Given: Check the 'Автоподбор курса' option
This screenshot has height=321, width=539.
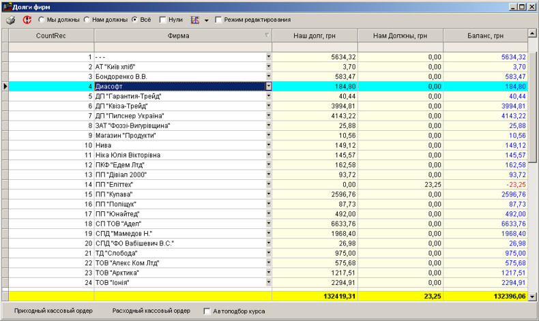Looking at the screenshot, I should pos(207,311).
